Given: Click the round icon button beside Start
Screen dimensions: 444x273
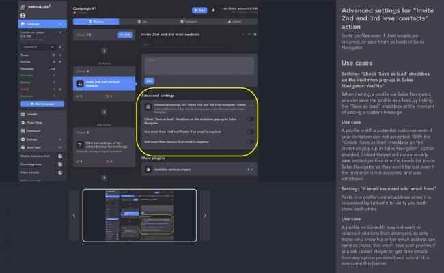Looking at the screenshot, I should (x=213, y=10).
